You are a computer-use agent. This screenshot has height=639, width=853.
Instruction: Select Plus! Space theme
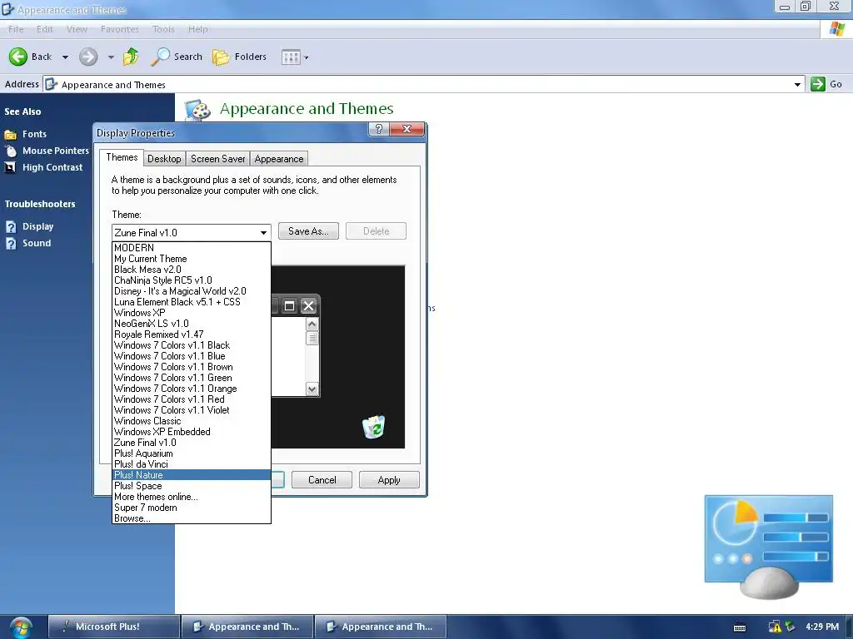(191, 486)
